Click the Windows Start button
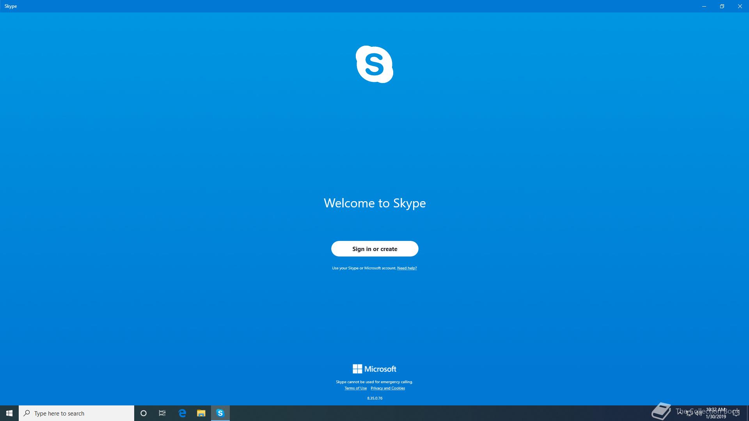 (x=9, y=413)
